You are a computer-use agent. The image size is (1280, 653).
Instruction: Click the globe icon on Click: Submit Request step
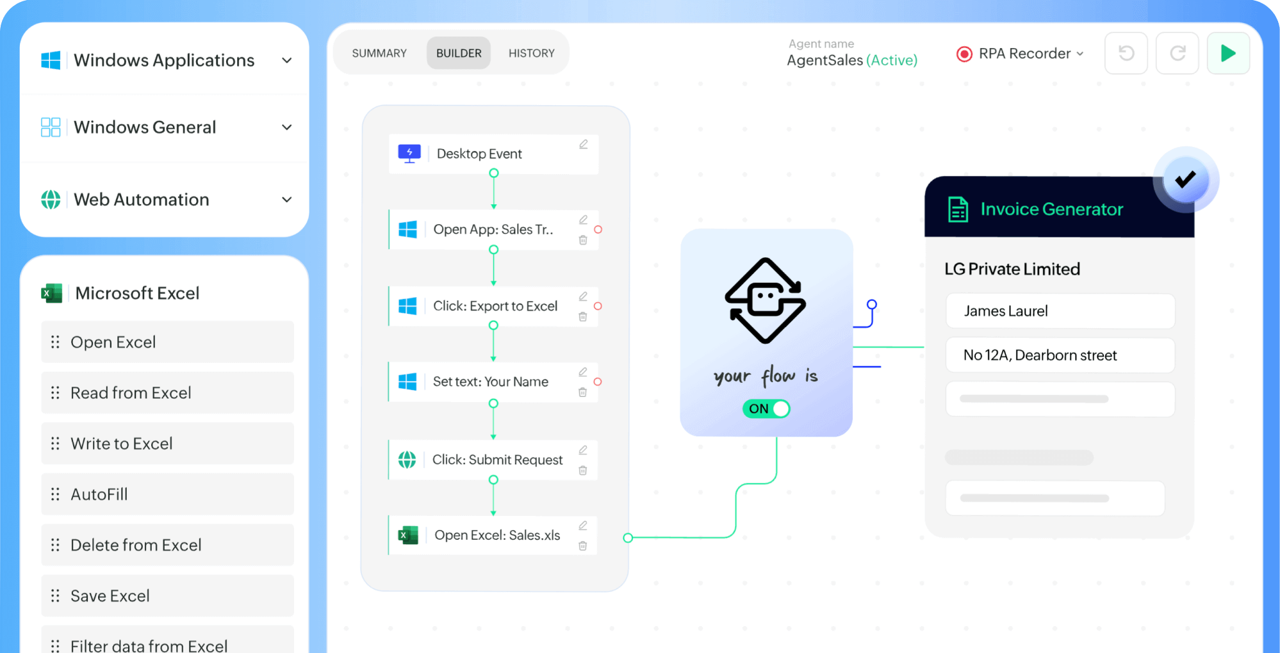[x=408, y=460]
